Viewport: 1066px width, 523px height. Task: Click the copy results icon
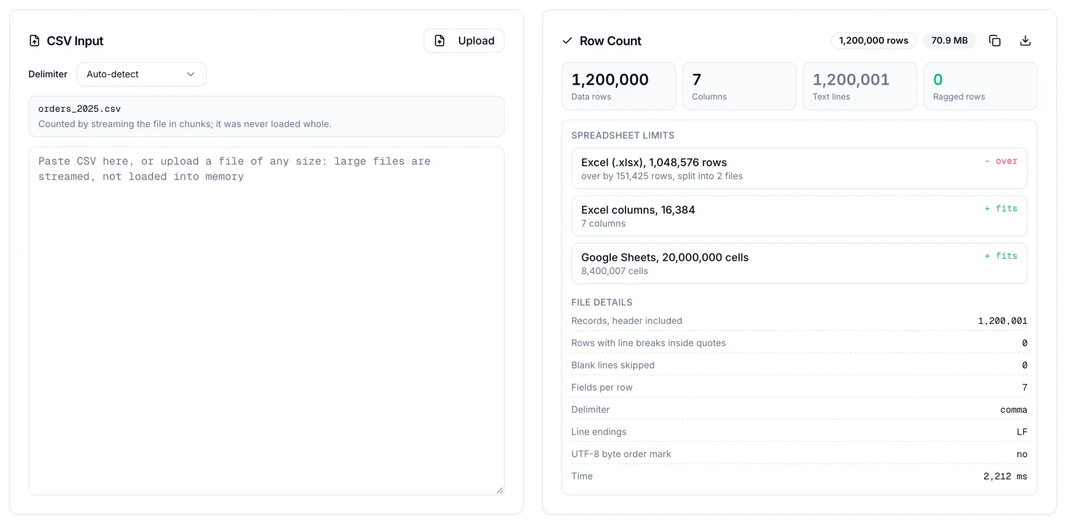(995, 41)
